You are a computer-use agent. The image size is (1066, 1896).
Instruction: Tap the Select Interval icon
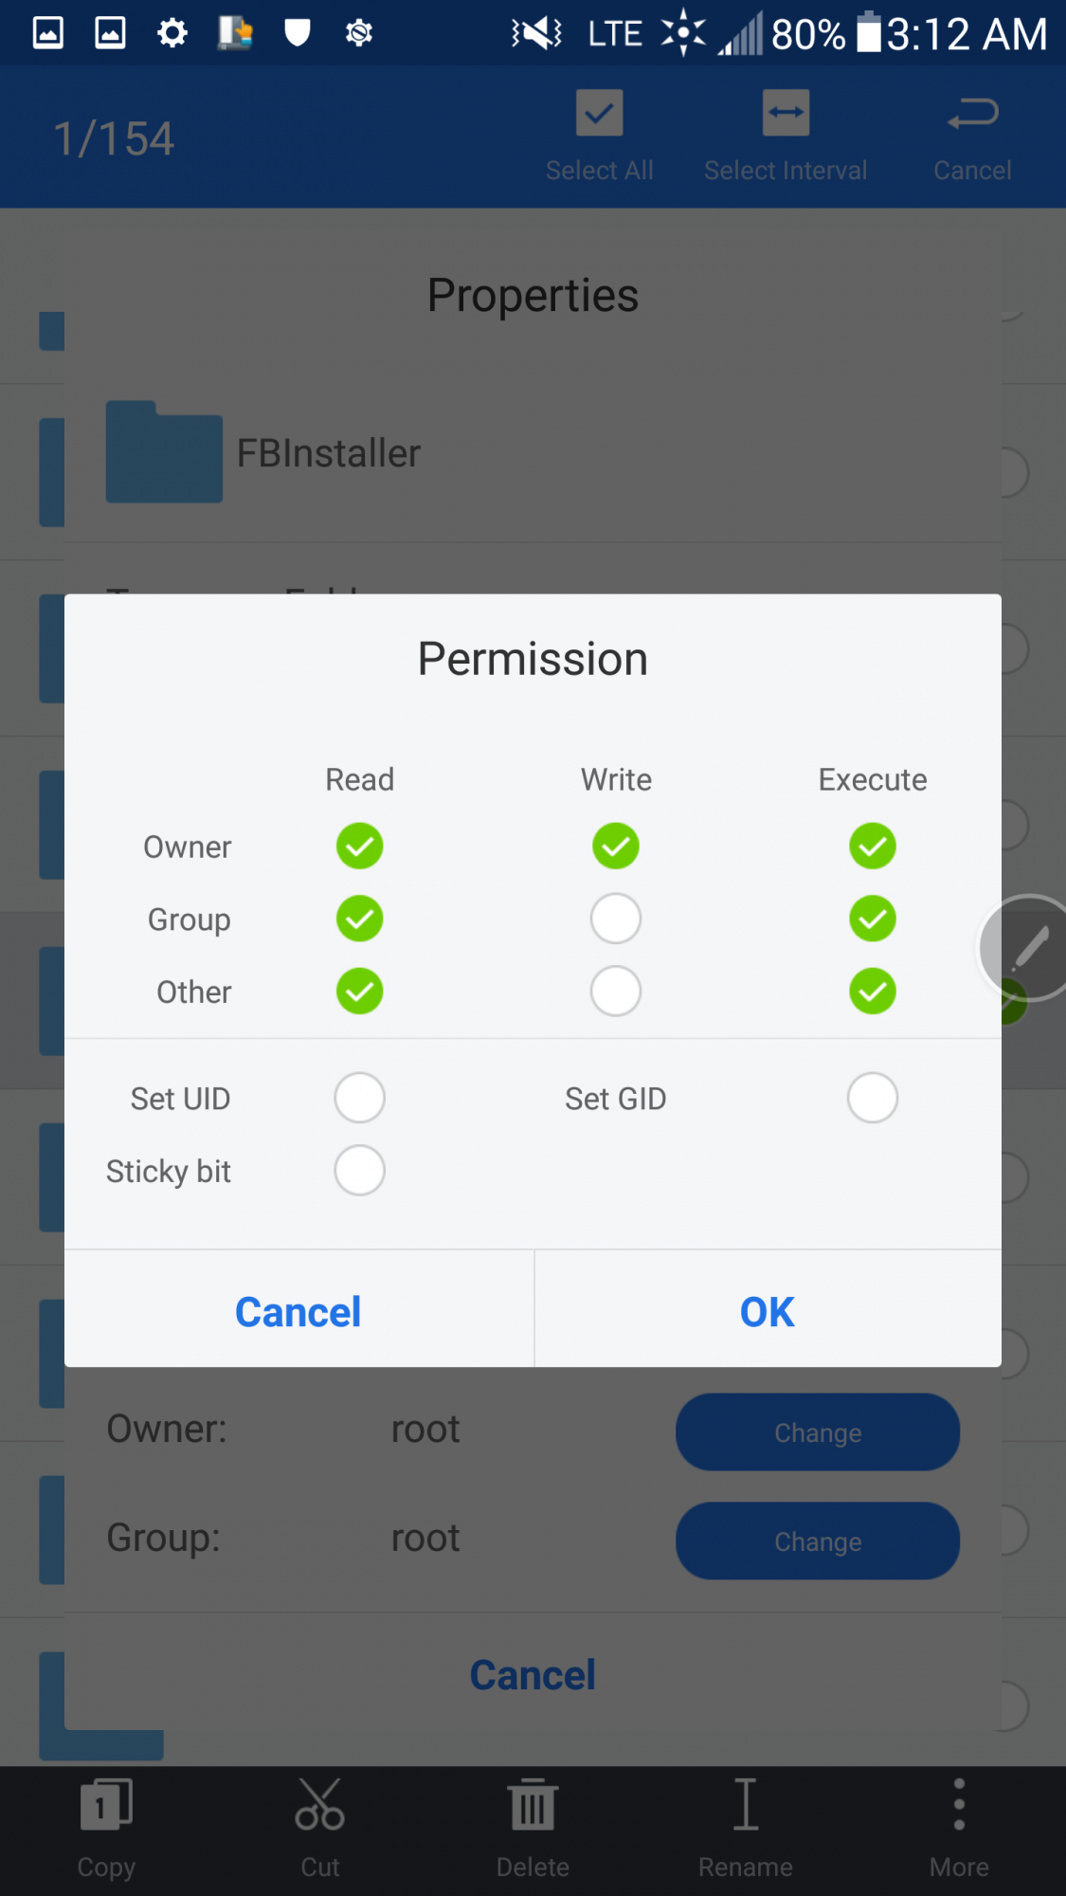786,114
